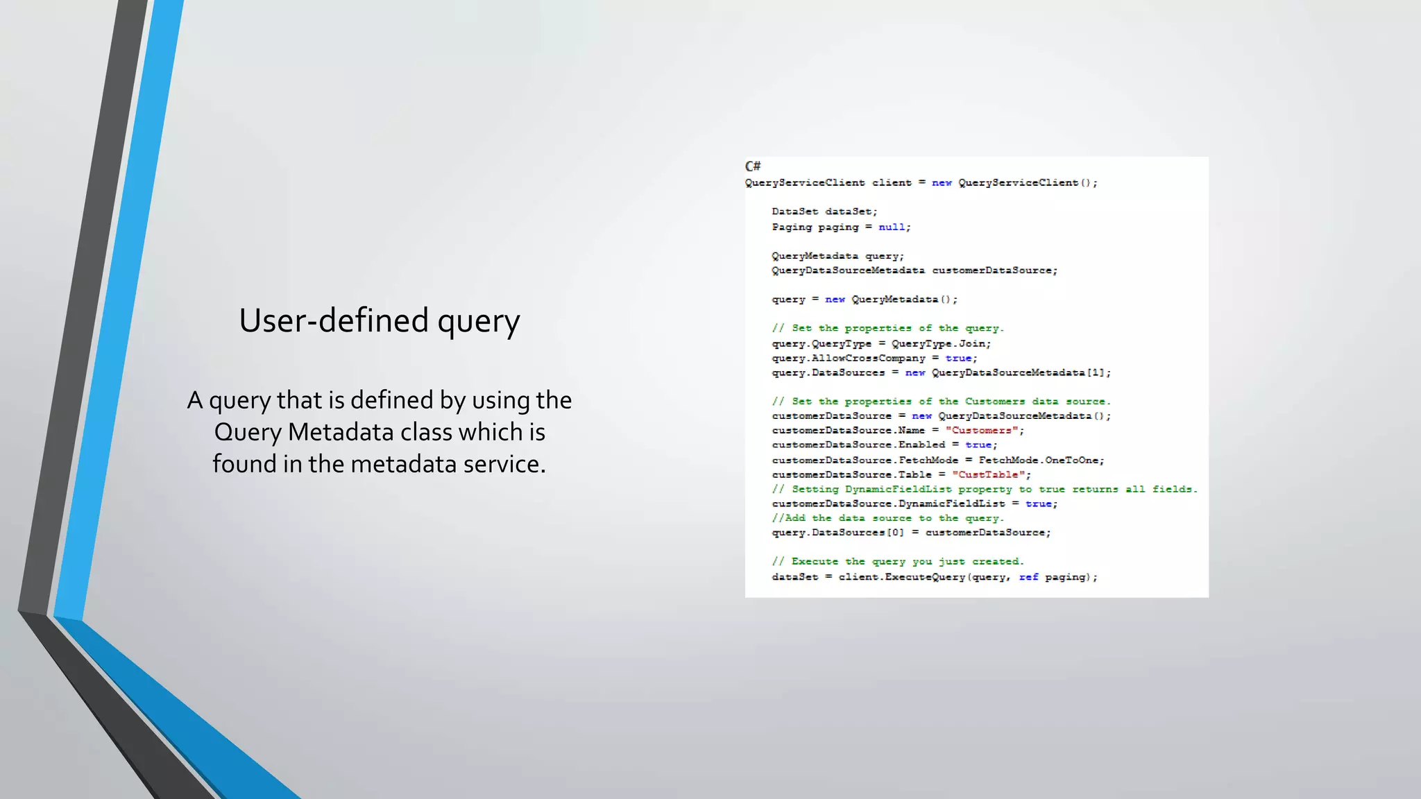
Task: Click 'query.DataSources[0] = customerDataSource;' line
Action: click(912, 533)
